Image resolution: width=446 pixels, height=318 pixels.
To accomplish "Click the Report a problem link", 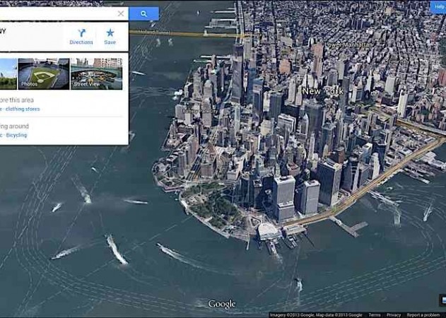I will (x=423, y=315).
